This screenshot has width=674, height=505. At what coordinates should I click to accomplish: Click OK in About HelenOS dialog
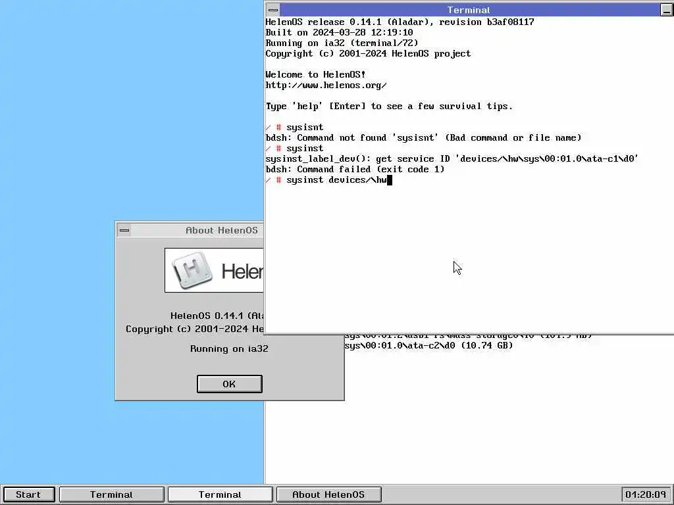[229, 384]
